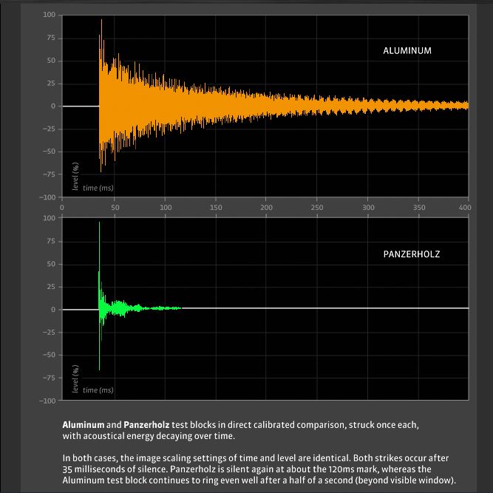The height and width of the screenshot is (493, 493).
Task: Click the −25 level label on Panzerholz chart
Action: pyautogui.click(x=49, y=332)
